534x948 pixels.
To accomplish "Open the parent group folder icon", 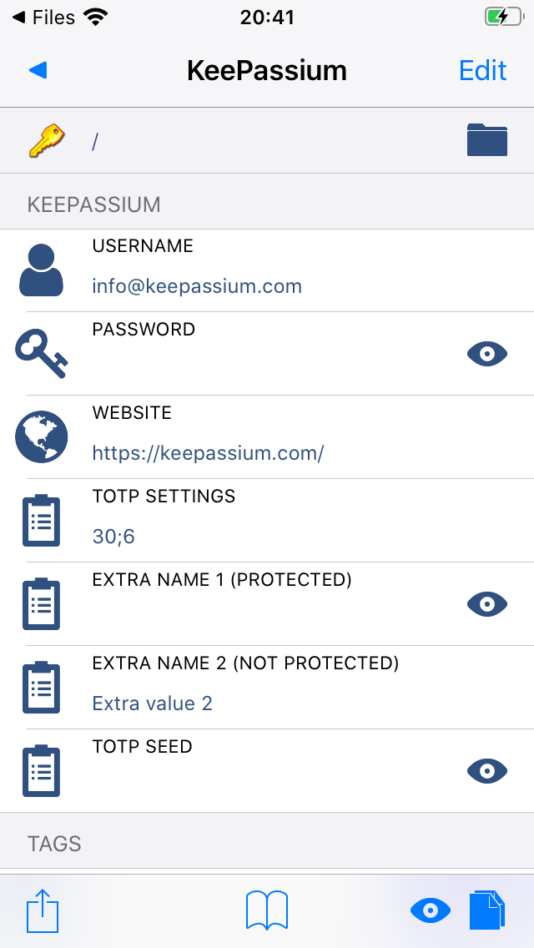I will pyautogui.click(x=486, y=140).
